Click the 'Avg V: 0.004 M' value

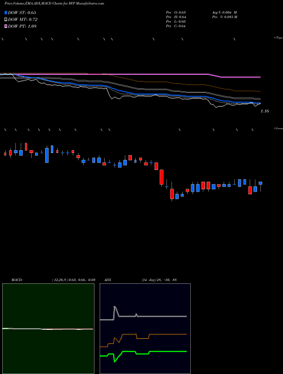point(224,12)
